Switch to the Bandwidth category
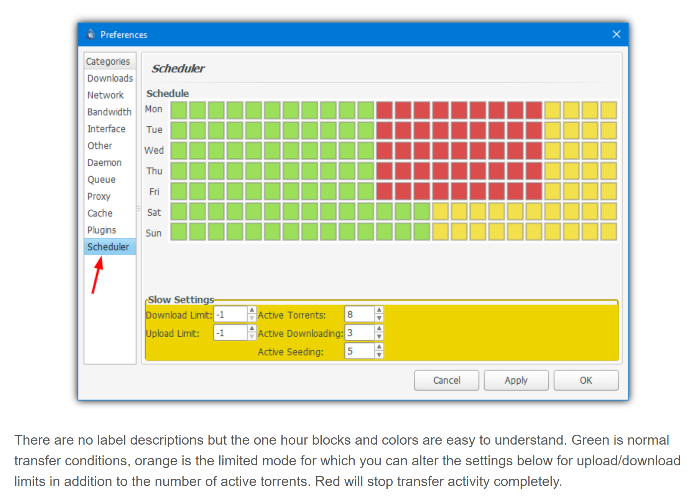Viewport: 694px width, 496px height. [x=109, y=112]
